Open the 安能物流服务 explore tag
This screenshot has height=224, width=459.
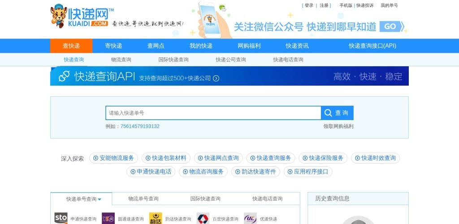[113, 158]
